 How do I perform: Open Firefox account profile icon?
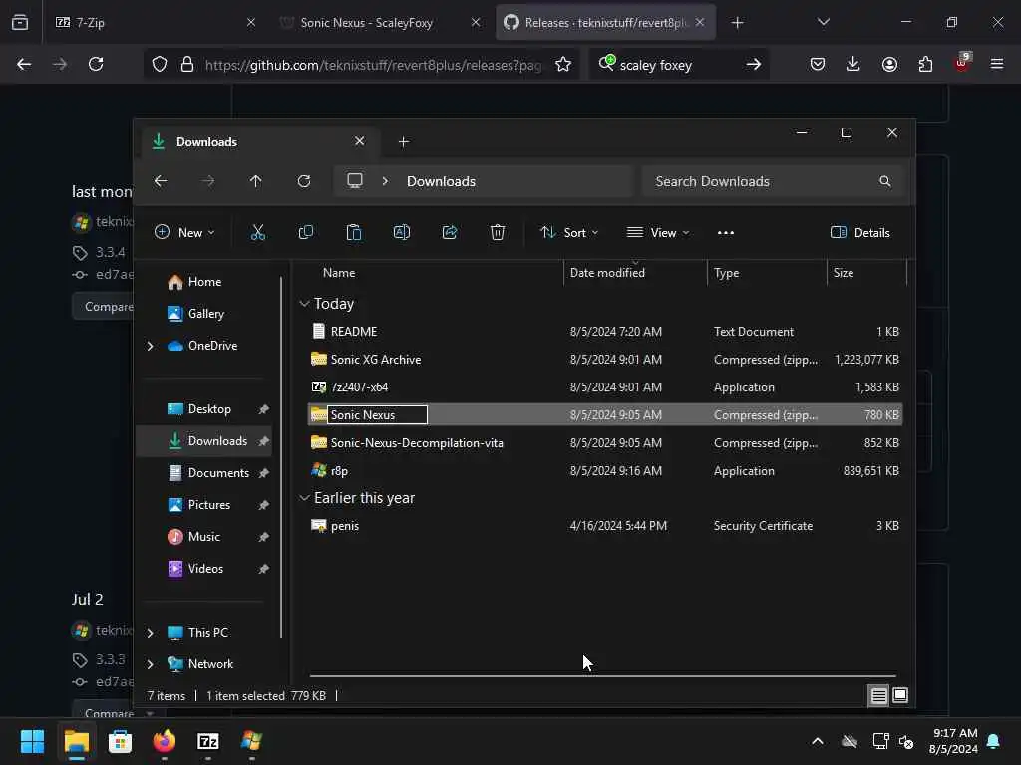pyautogui.click(x=889, y=64)
